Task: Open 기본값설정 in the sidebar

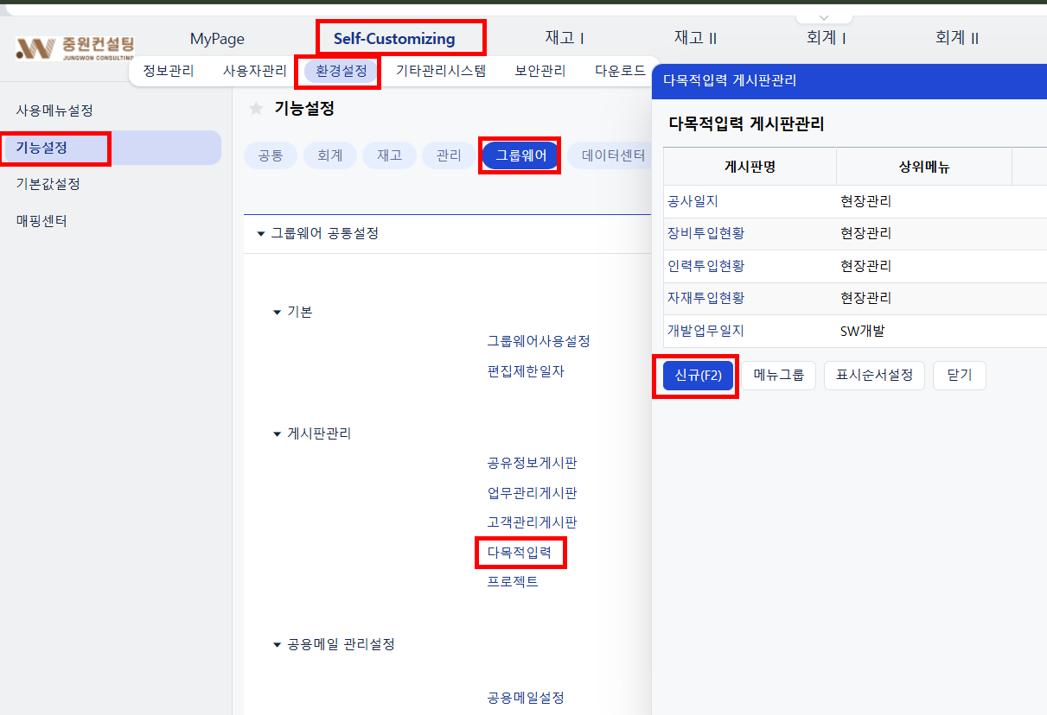Action: (x=48, y=184)
